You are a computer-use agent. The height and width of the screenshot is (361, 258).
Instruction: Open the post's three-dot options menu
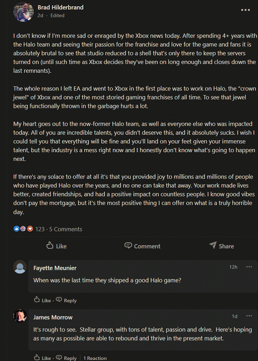click(x=245, y=10)
